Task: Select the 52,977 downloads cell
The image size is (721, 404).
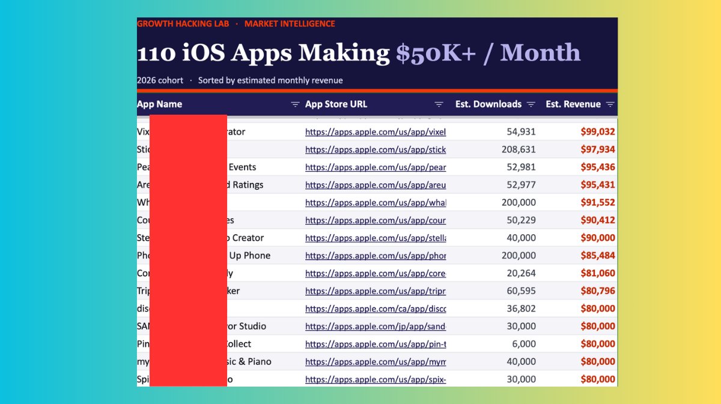Action: (x=521, y=185)
